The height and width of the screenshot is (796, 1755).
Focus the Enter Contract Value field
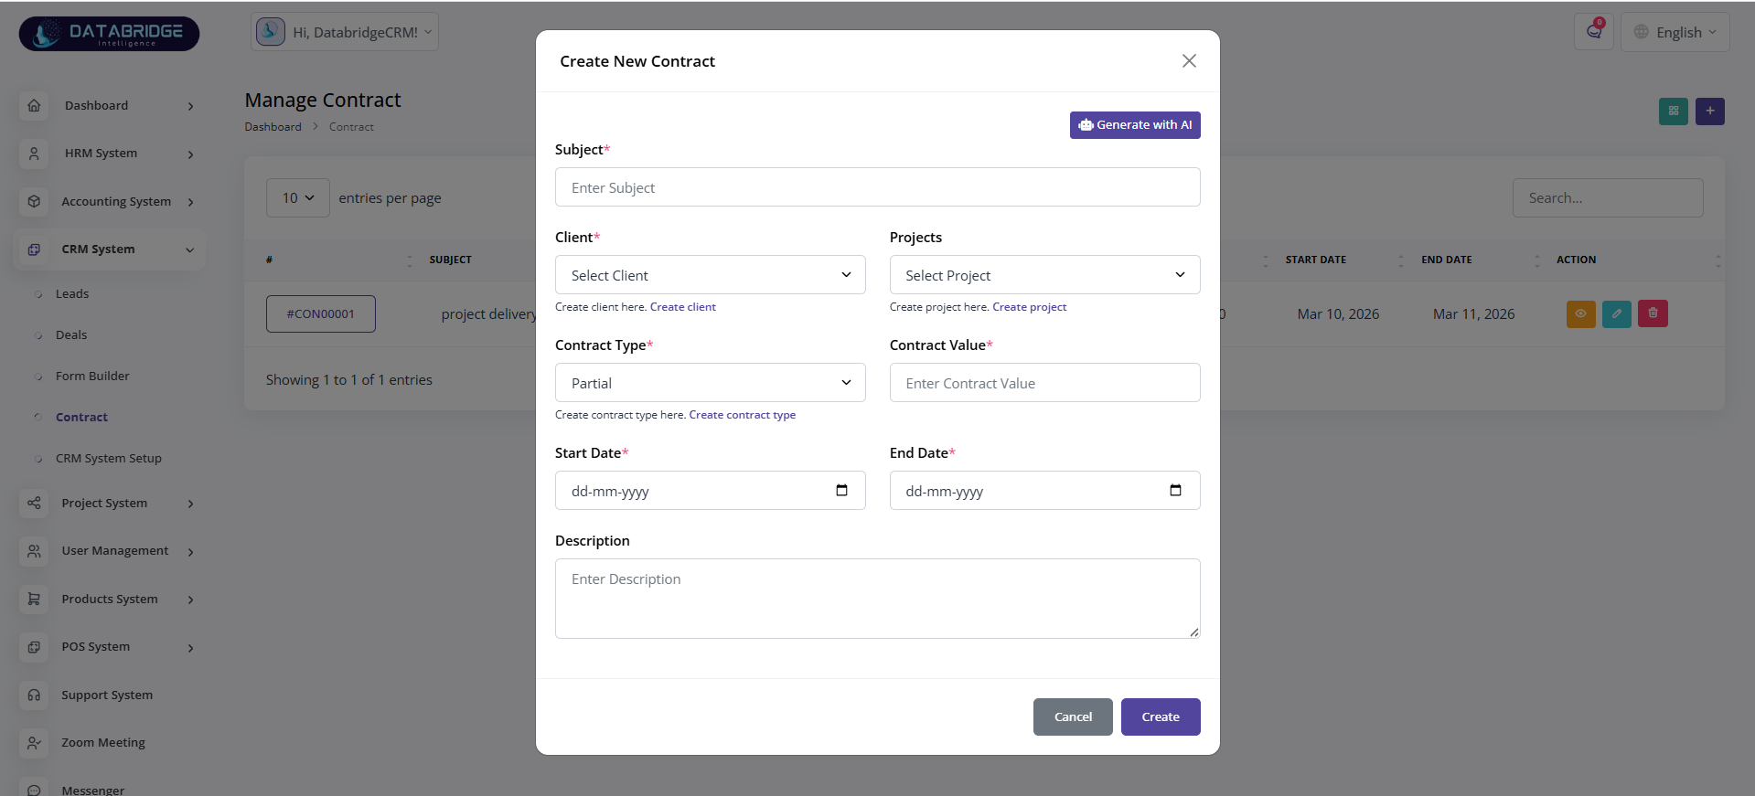1044,383
